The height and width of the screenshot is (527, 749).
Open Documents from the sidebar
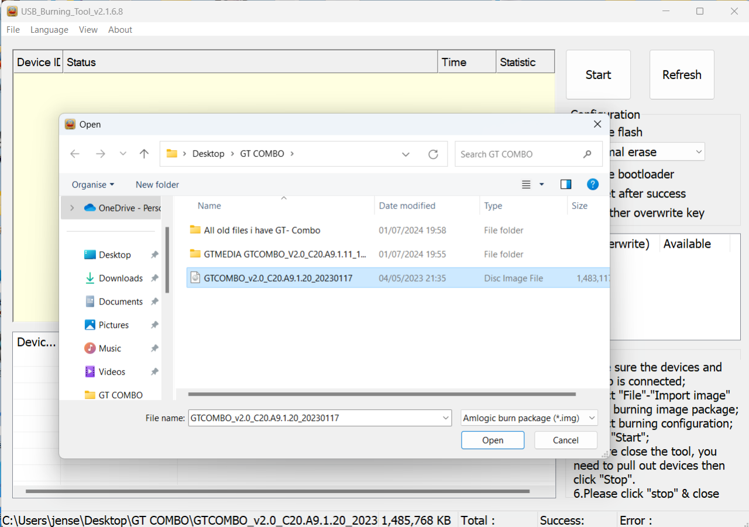[121, 302]
